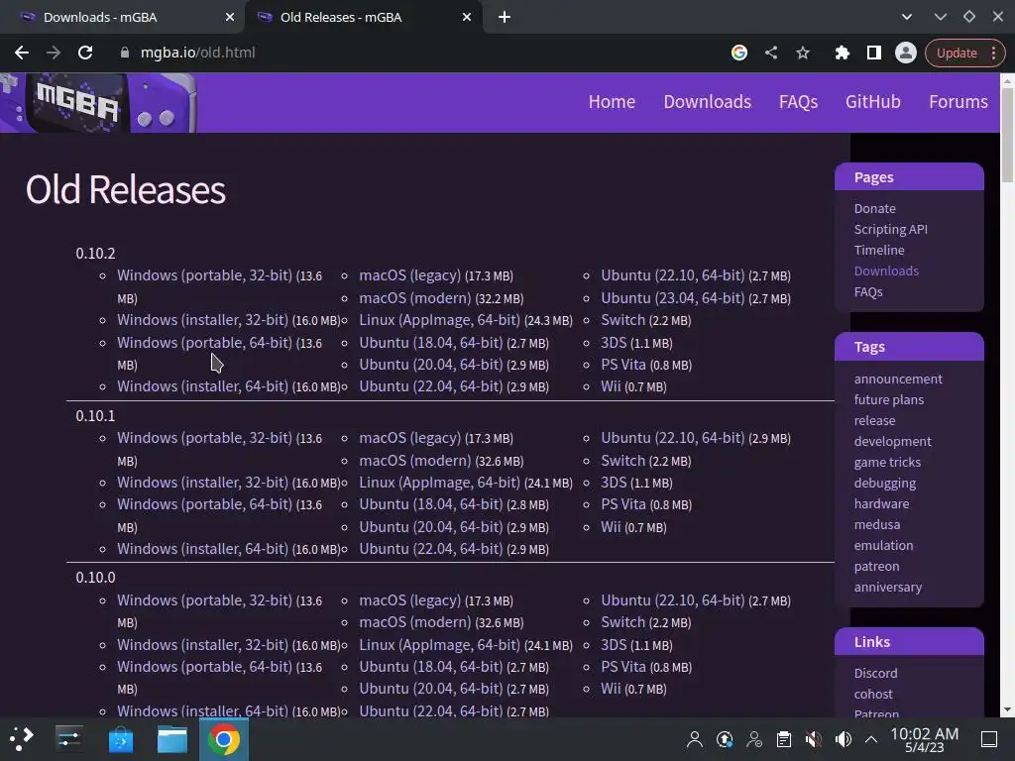Viewport: 1015px width, 761px height.
Task: Download 0.10.2 Windows portable 32-bit
Action: (x=204, y=275)
